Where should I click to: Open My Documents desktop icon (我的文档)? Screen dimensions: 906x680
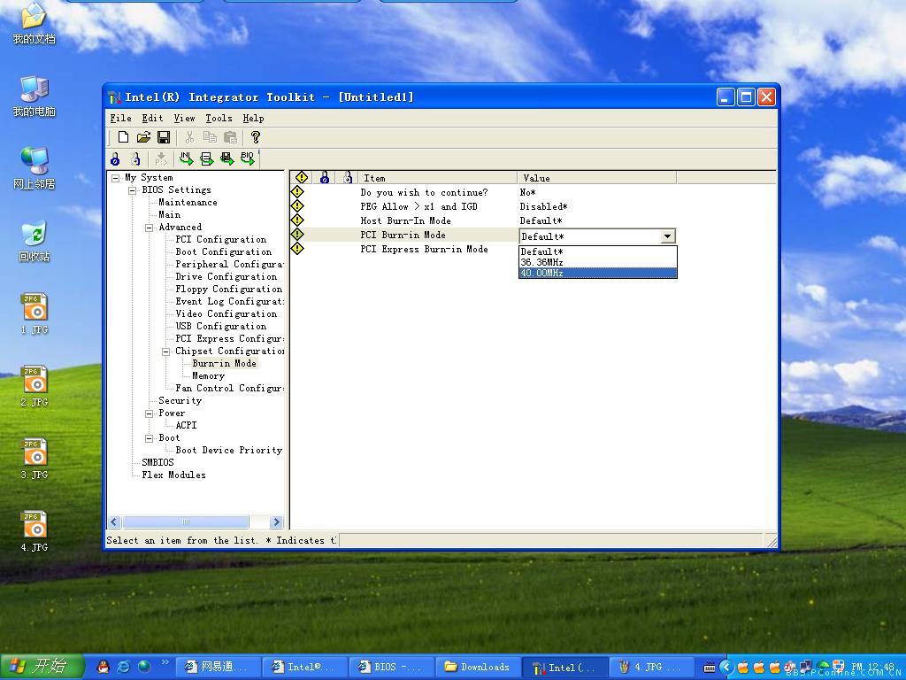[x=35, y=23]
